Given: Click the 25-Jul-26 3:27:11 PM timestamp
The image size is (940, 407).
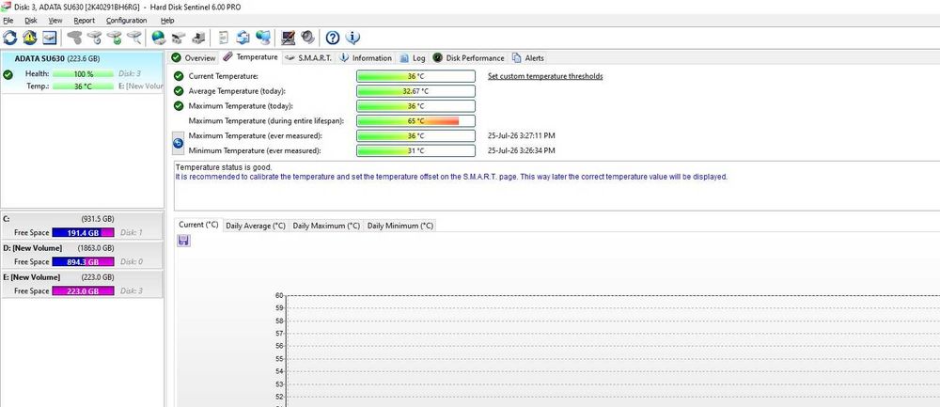Looking at the screenshot, I should (522, 135).
